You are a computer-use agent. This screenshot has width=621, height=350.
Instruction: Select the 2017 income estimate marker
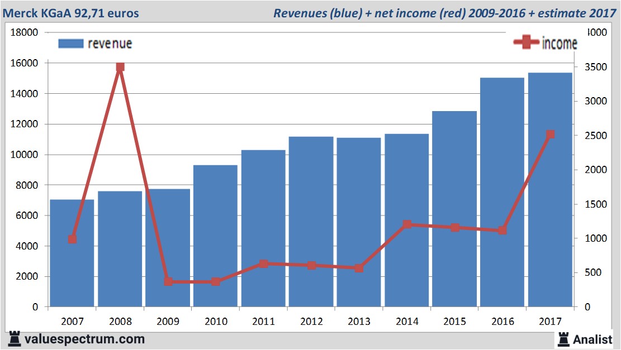pos(550,135)
